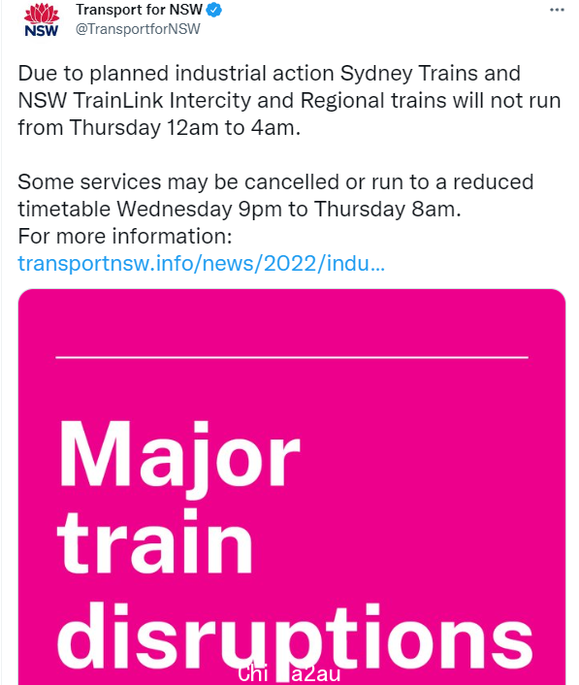Screen dimensions: 579x685
Task: Click the white horizontal line in pink card
Action: tap(292, 357)
